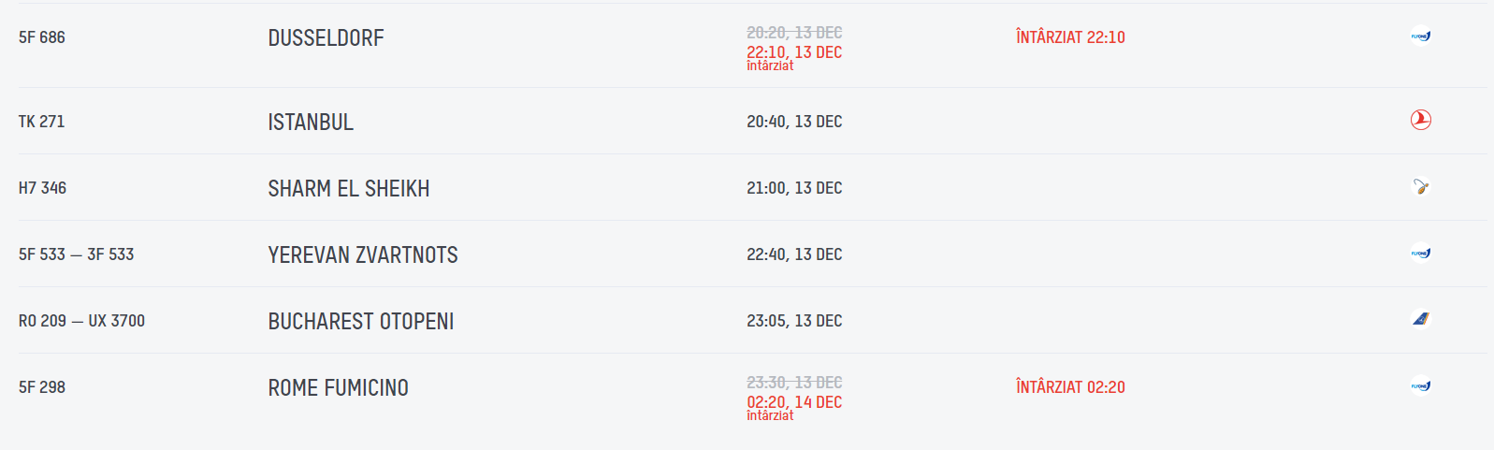Click the 20:40, 13 DEC departure time
Screen dimensions: 1494x450
tap(794, 122)
